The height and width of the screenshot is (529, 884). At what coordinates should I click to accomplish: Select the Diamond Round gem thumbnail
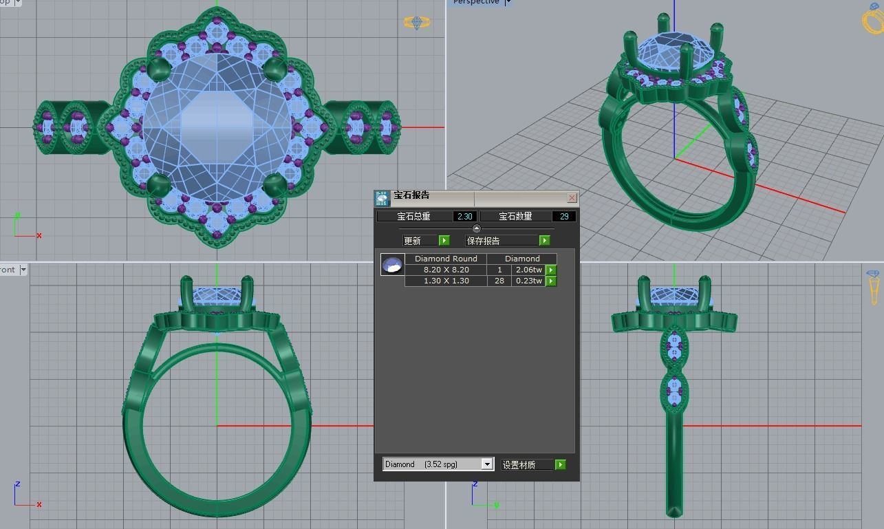[392, 265]
